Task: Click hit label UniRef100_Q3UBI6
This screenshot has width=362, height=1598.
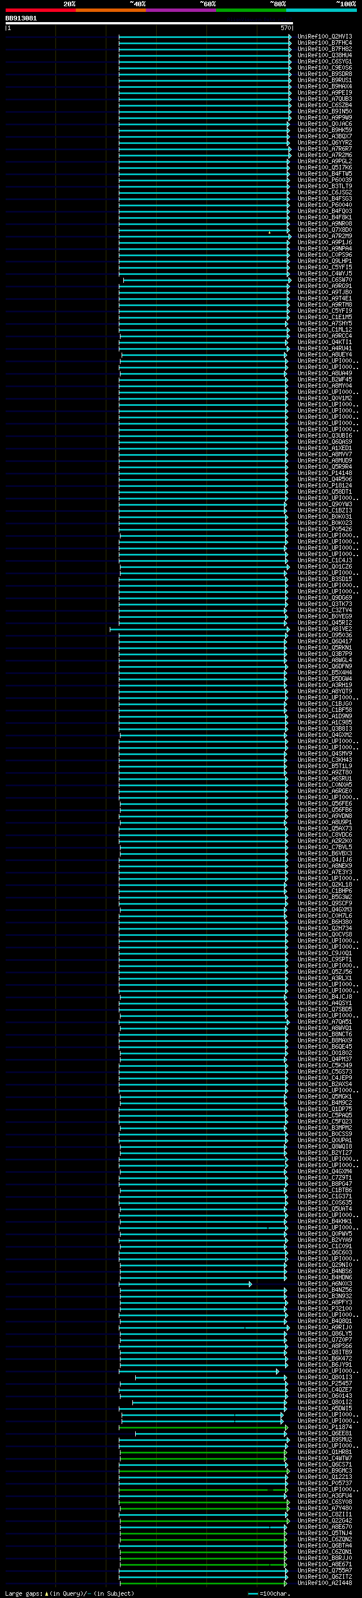Action: [x=325, y=436]
